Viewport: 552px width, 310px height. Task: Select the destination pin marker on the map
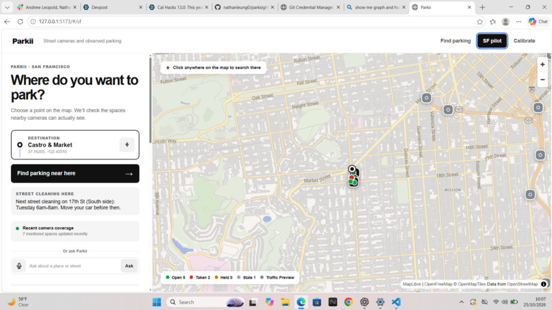click(352, 169)
